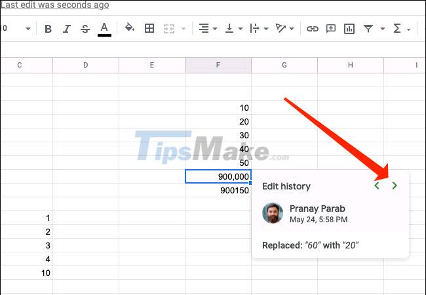This screenshot has height=295, width=426.
Task: Open the text color picker
Action: point(104,29)
